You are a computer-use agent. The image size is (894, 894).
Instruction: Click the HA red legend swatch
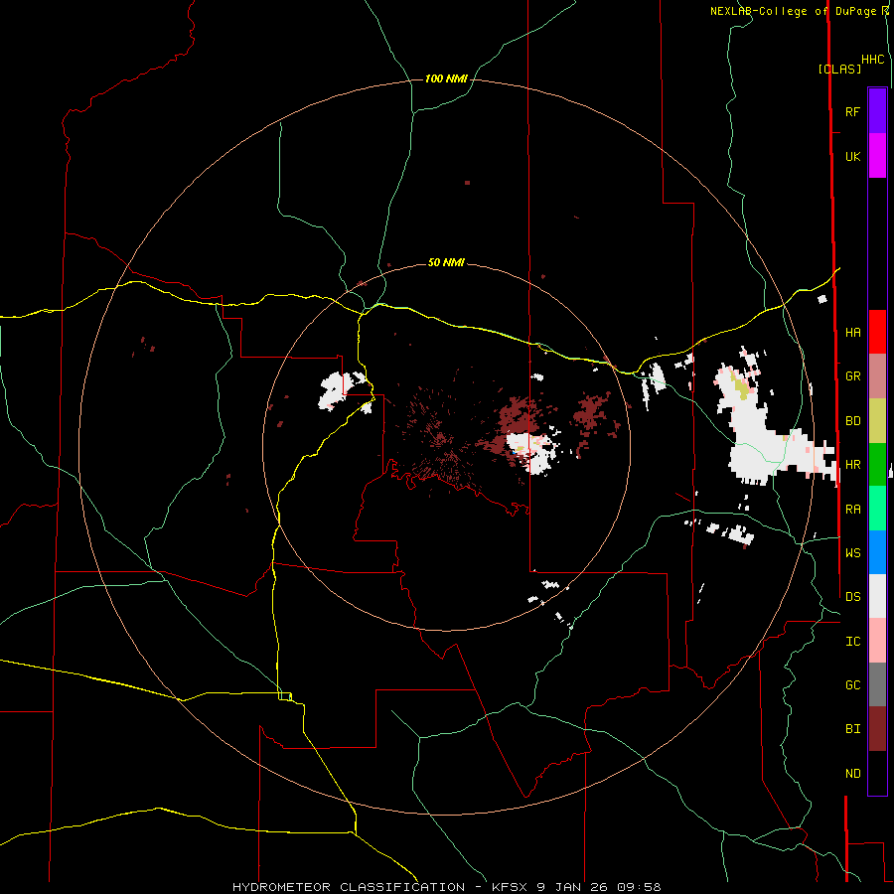[x=877, y=332]
